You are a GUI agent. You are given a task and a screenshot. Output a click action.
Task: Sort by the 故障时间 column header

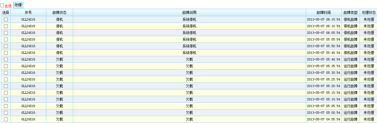pyautogui.click(x=323, y=12)
